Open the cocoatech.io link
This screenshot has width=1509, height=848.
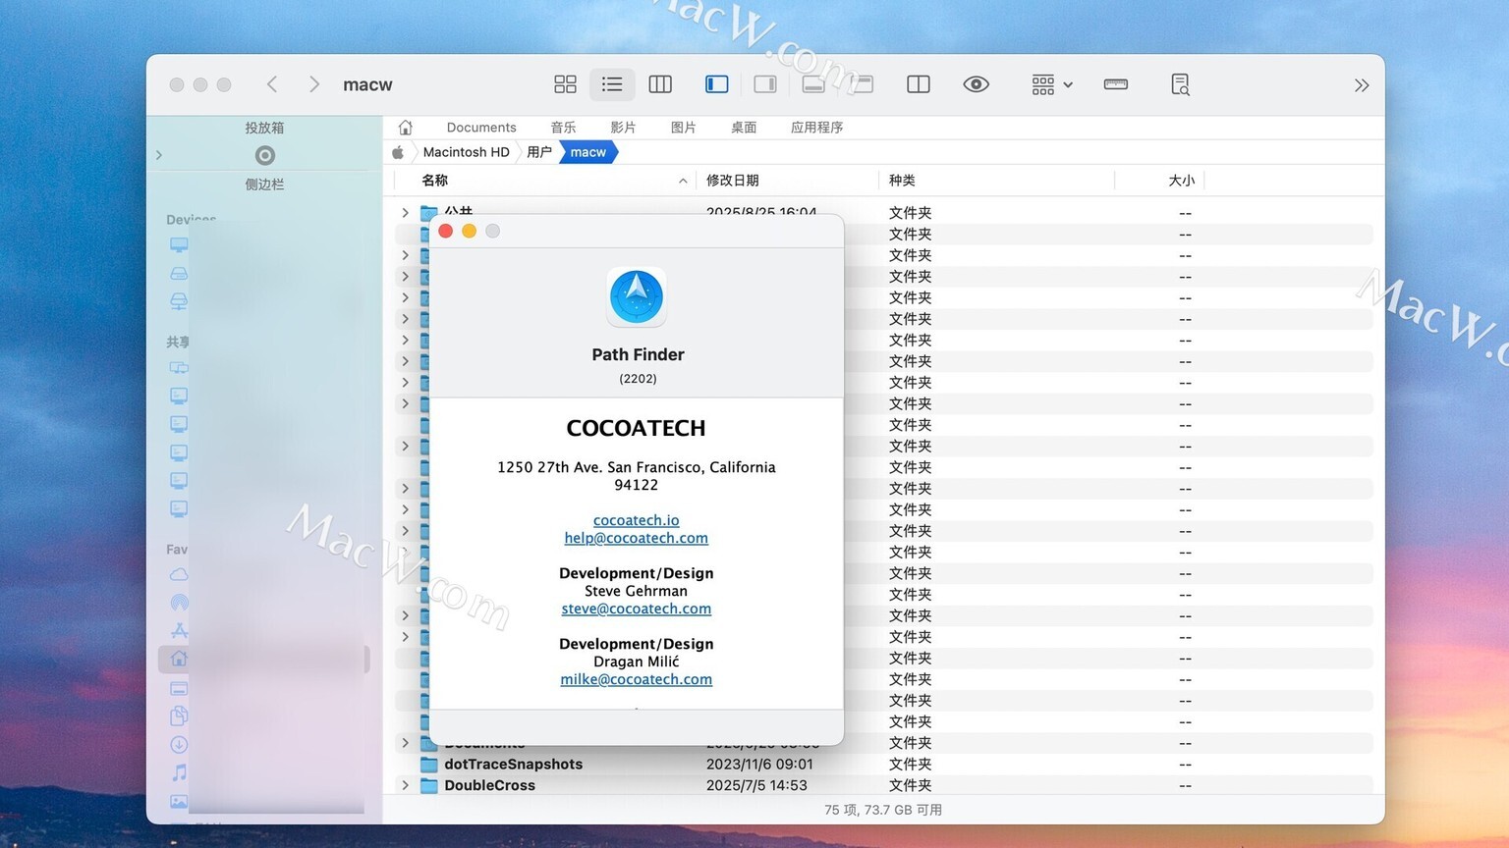pos(636,520)
